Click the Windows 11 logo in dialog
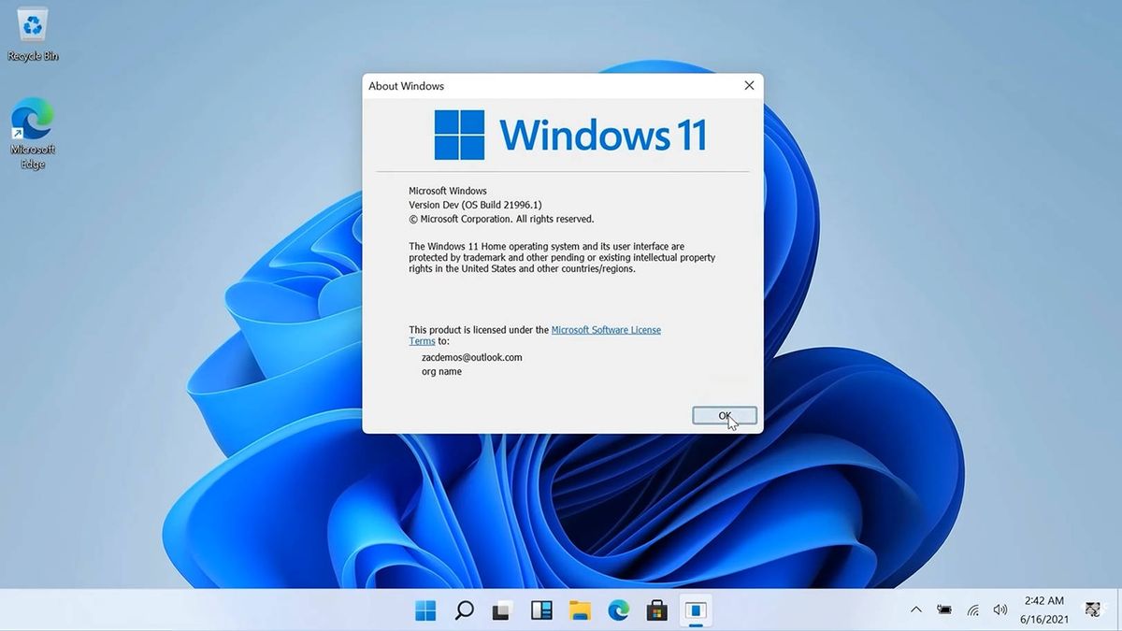 [570, 135]
